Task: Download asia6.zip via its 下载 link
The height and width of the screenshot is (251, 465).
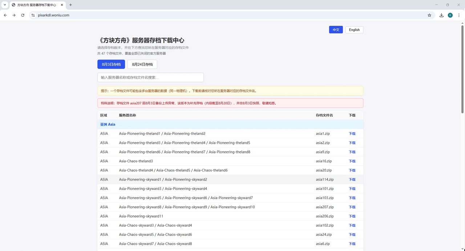Action: coord(352,244)
